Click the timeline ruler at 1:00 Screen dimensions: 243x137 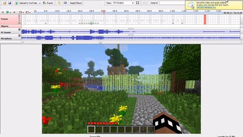pos(172,11)
